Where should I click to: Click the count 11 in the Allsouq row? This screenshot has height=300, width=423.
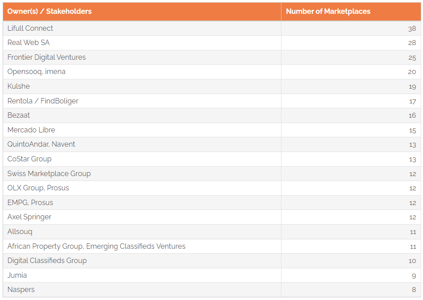pyautogui.click(x=413, y=232)
